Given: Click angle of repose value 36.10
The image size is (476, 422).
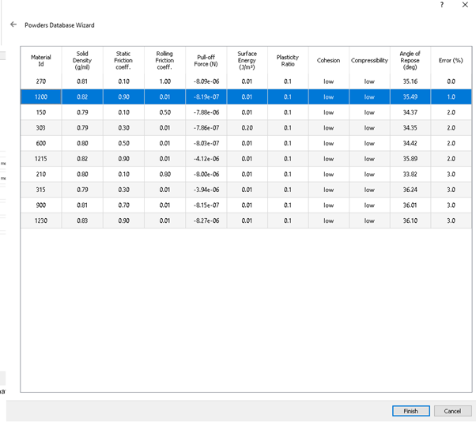Looking at the screenshot, I should click(x=410, y=220).
